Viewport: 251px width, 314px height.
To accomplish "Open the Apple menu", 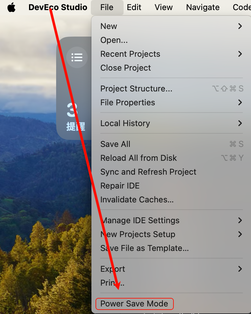I will pyautogui.click(x=11, y=7).
